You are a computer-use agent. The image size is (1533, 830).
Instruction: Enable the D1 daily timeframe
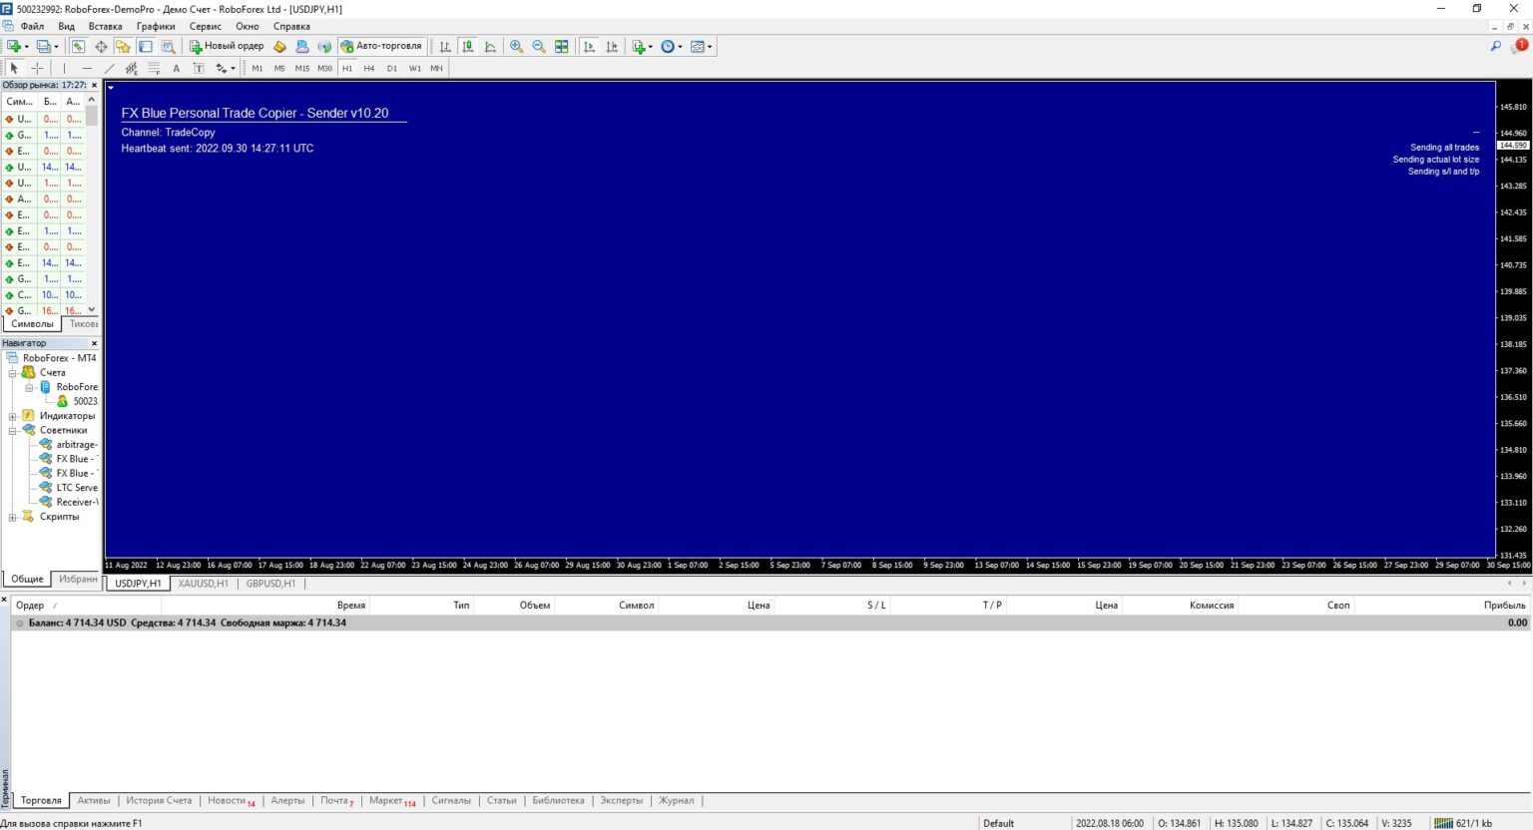click(x=392, y=68)
